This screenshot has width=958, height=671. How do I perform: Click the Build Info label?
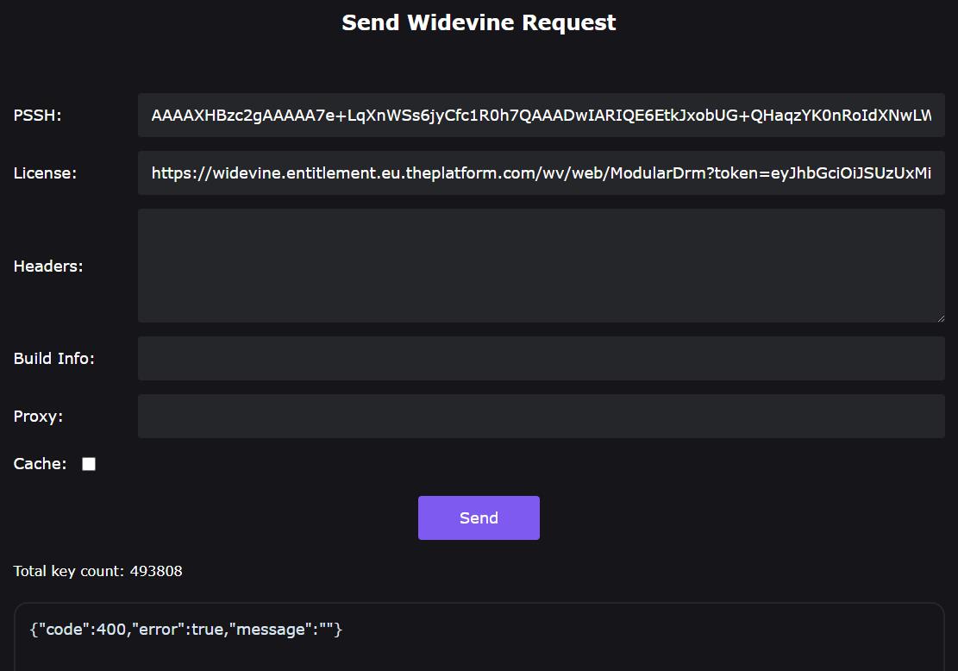(54, 359)
